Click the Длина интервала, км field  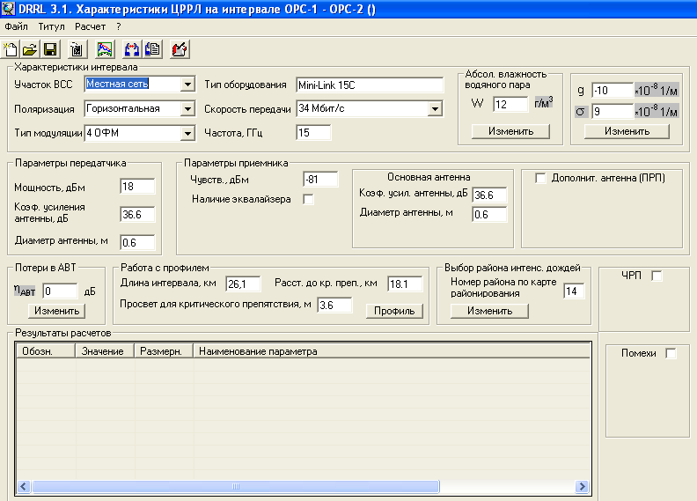(x=243, y=284)
